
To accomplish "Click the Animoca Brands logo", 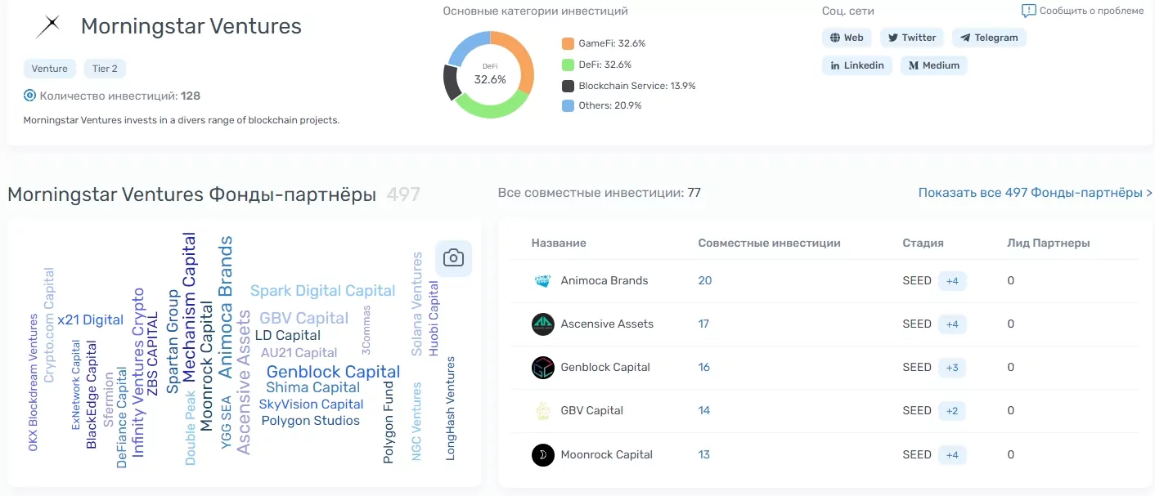I will pos(543,280).
